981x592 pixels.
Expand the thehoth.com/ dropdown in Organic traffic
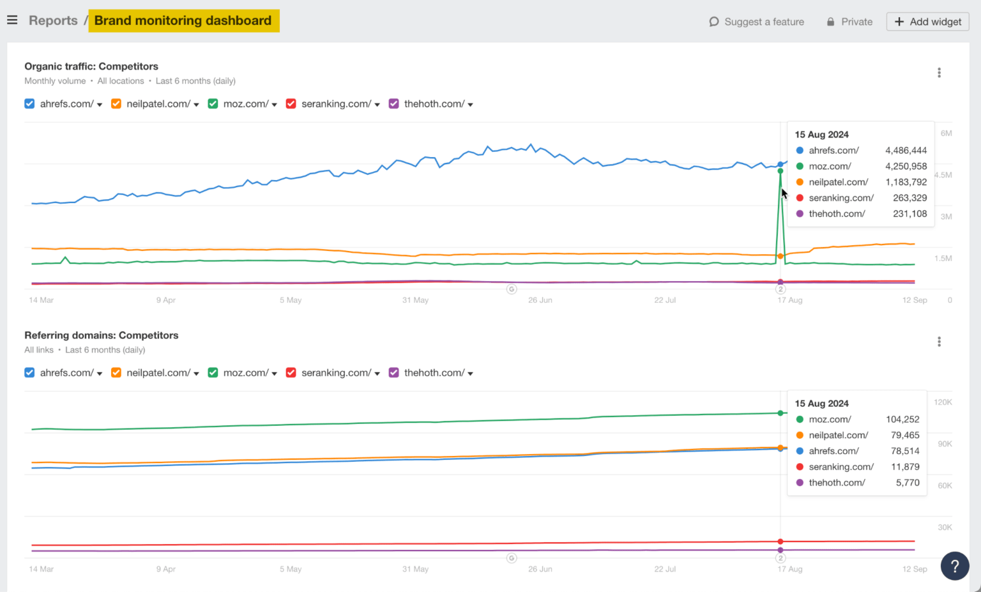[471, 103]
